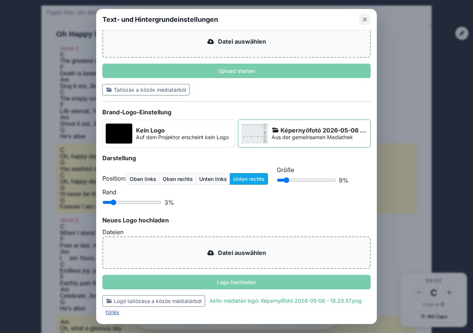This screenshot has width=473, height=333.
Task: Click the plus transpose button in background widget
Action: (x=449, y=293)
